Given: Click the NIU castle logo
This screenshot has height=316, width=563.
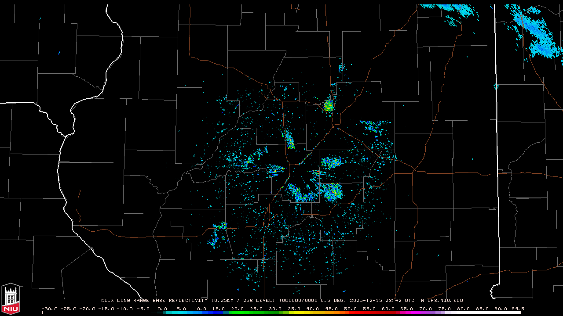Looking at the screenshot, I should 11,298.
